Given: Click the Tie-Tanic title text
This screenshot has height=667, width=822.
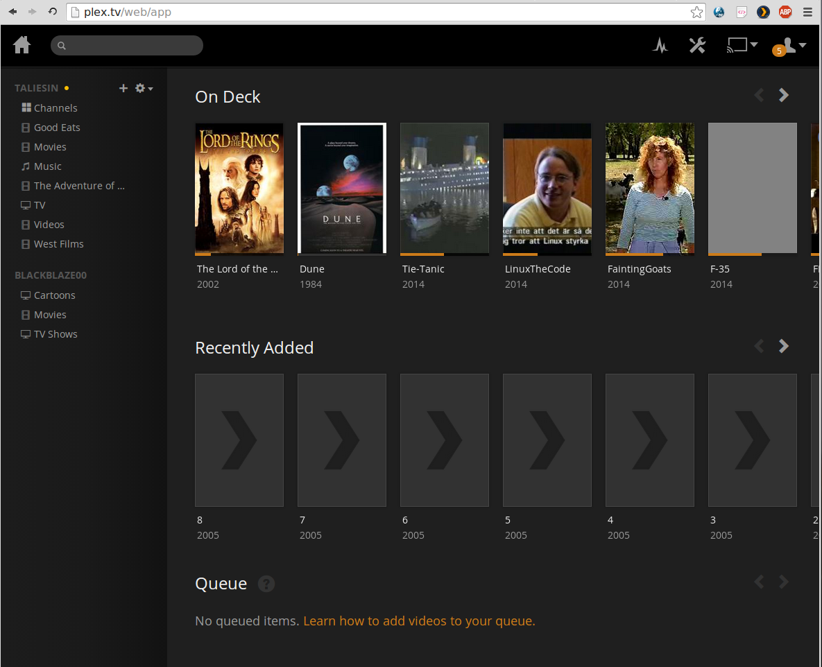Looking at the screenshot, I should click(x=423, y=269).
